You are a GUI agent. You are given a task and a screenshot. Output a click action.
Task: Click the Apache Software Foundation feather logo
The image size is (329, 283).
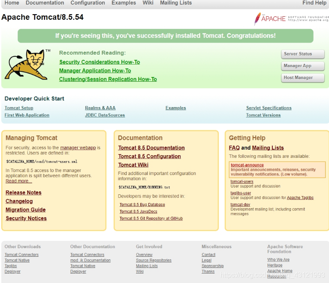coord(291,19)
